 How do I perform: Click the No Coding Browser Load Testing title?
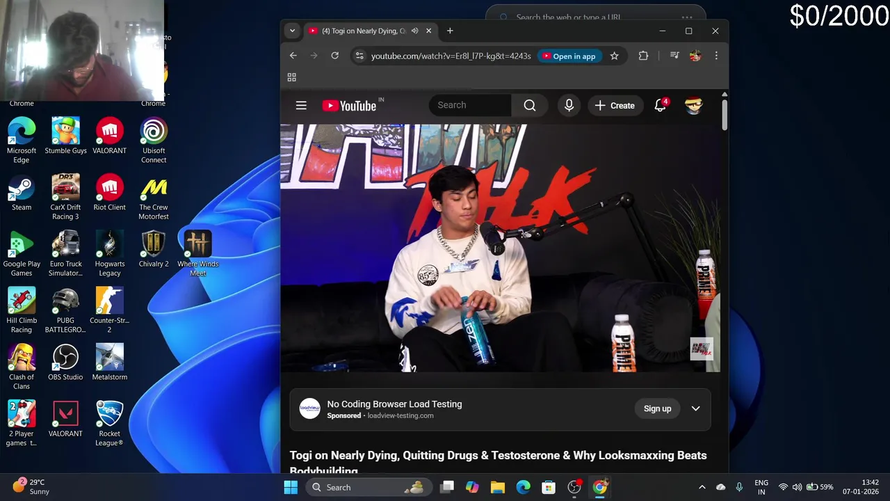394,404
